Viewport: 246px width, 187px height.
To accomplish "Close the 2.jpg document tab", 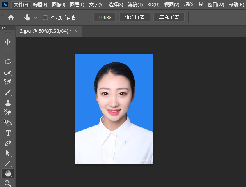I will 76,31.
